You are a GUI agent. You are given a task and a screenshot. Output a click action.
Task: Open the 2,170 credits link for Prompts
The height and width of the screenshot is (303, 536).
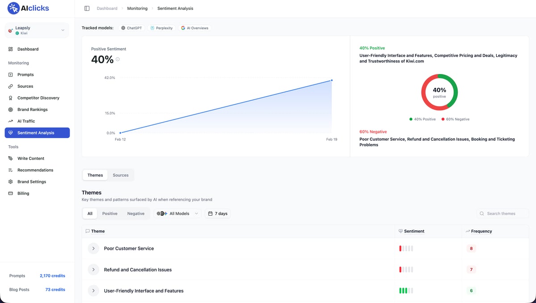point(52,275)
